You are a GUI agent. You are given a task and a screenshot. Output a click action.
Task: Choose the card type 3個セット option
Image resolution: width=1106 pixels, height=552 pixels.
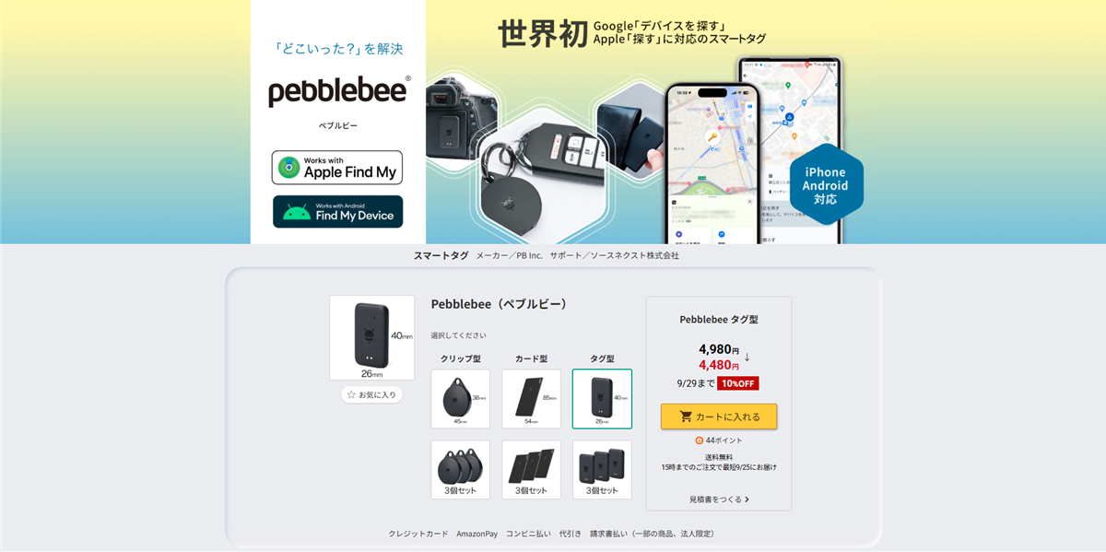(x=532, y=470)
